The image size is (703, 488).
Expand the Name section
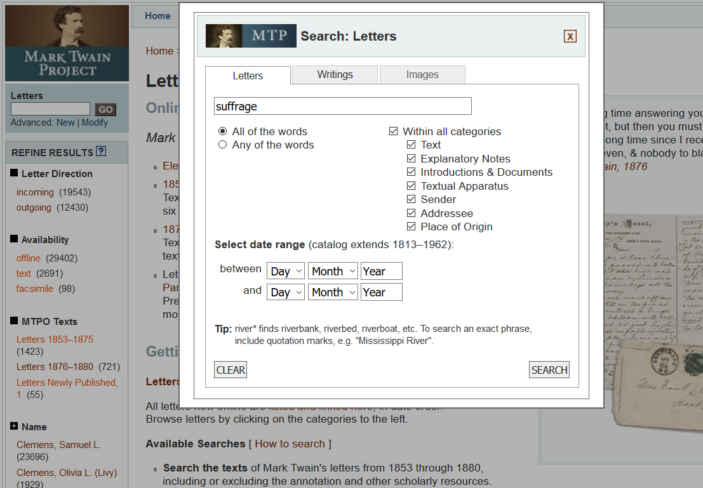[x=14, y=426]
